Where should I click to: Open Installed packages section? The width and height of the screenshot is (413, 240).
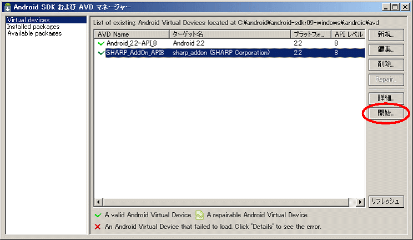tap(33, 27)
